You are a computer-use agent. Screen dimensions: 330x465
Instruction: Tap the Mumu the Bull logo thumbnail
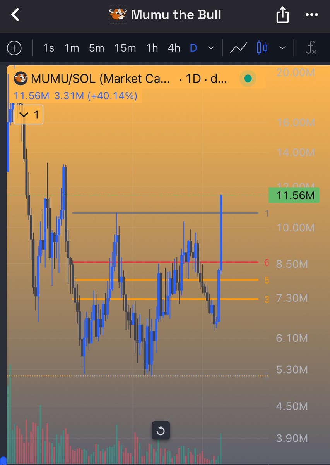coord(118,15)
